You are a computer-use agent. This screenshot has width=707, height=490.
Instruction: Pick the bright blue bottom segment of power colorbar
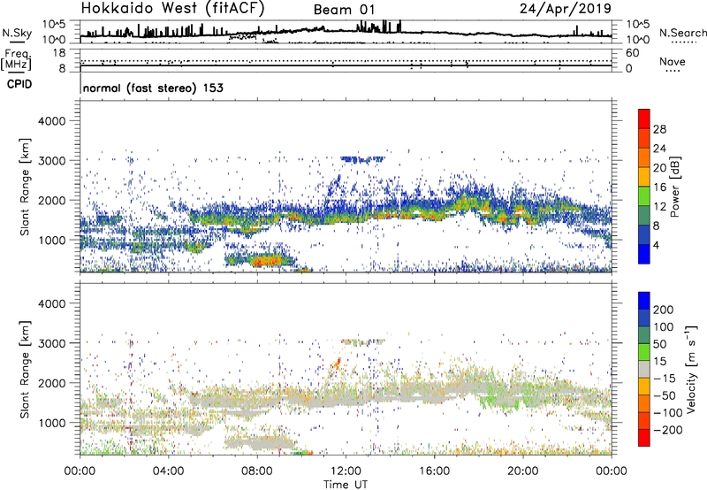pos(644,254)
